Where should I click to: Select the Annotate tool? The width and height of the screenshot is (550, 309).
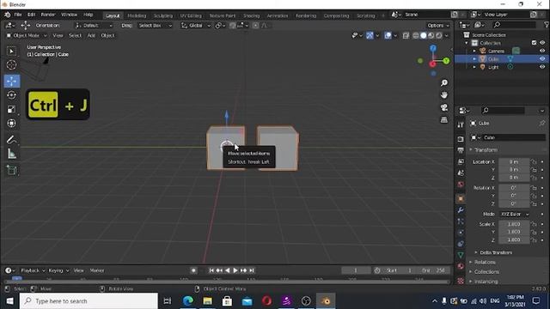[11, 140]
